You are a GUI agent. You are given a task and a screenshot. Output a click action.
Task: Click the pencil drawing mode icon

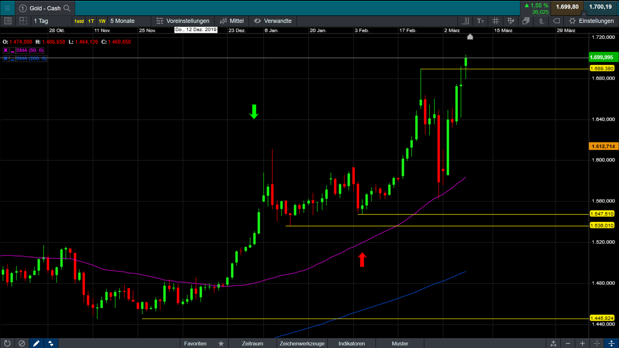[36, 343]
